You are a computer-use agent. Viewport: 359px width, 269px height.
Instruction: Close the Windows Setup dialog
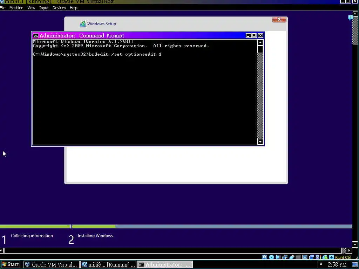(279, 20)
